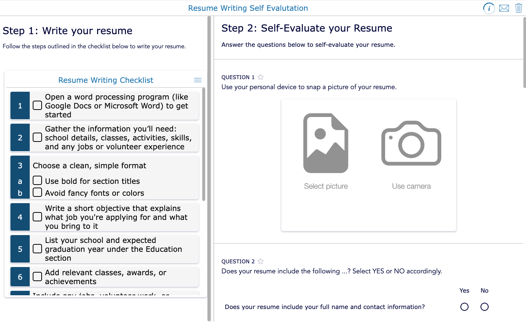Viewport: 526px width, 322px height.
Task: Click the trash icon to clear responses
Action: (x=519, y=8)
